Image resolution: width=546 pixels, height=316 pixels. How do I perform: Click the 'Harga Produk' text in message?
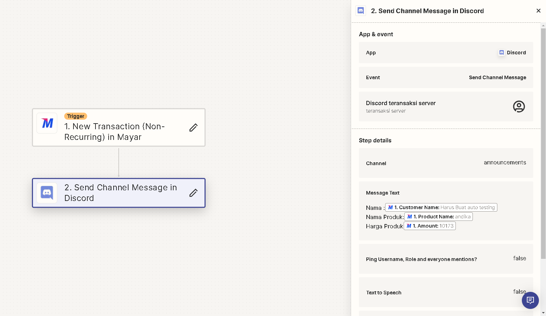click(384, 226)
